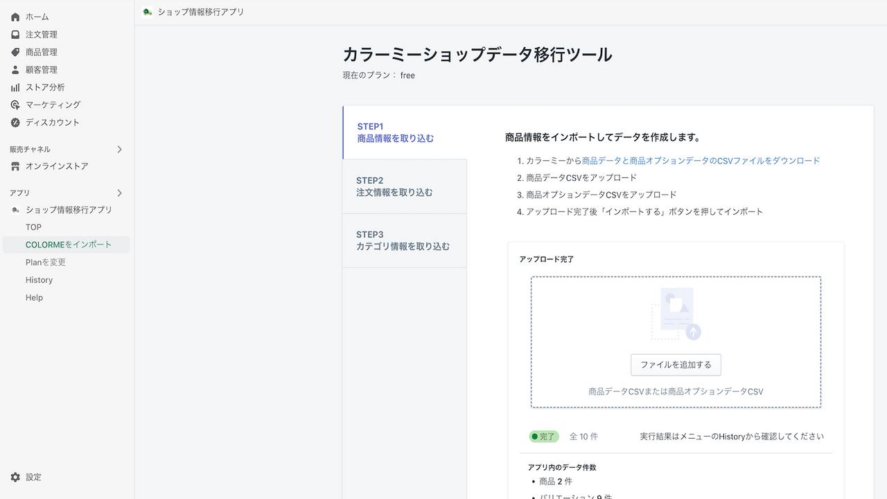This screenshot has height=499, width=887.
Task: Click the file upload illustration icon
Action: pos(676,314)
